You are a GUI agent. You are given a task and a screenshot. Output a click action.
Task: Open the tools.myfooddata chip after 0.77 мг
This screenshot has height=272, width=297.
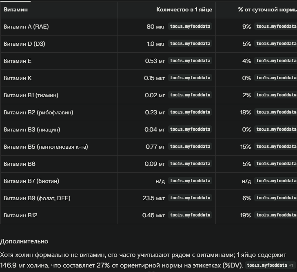pos(190,147)
